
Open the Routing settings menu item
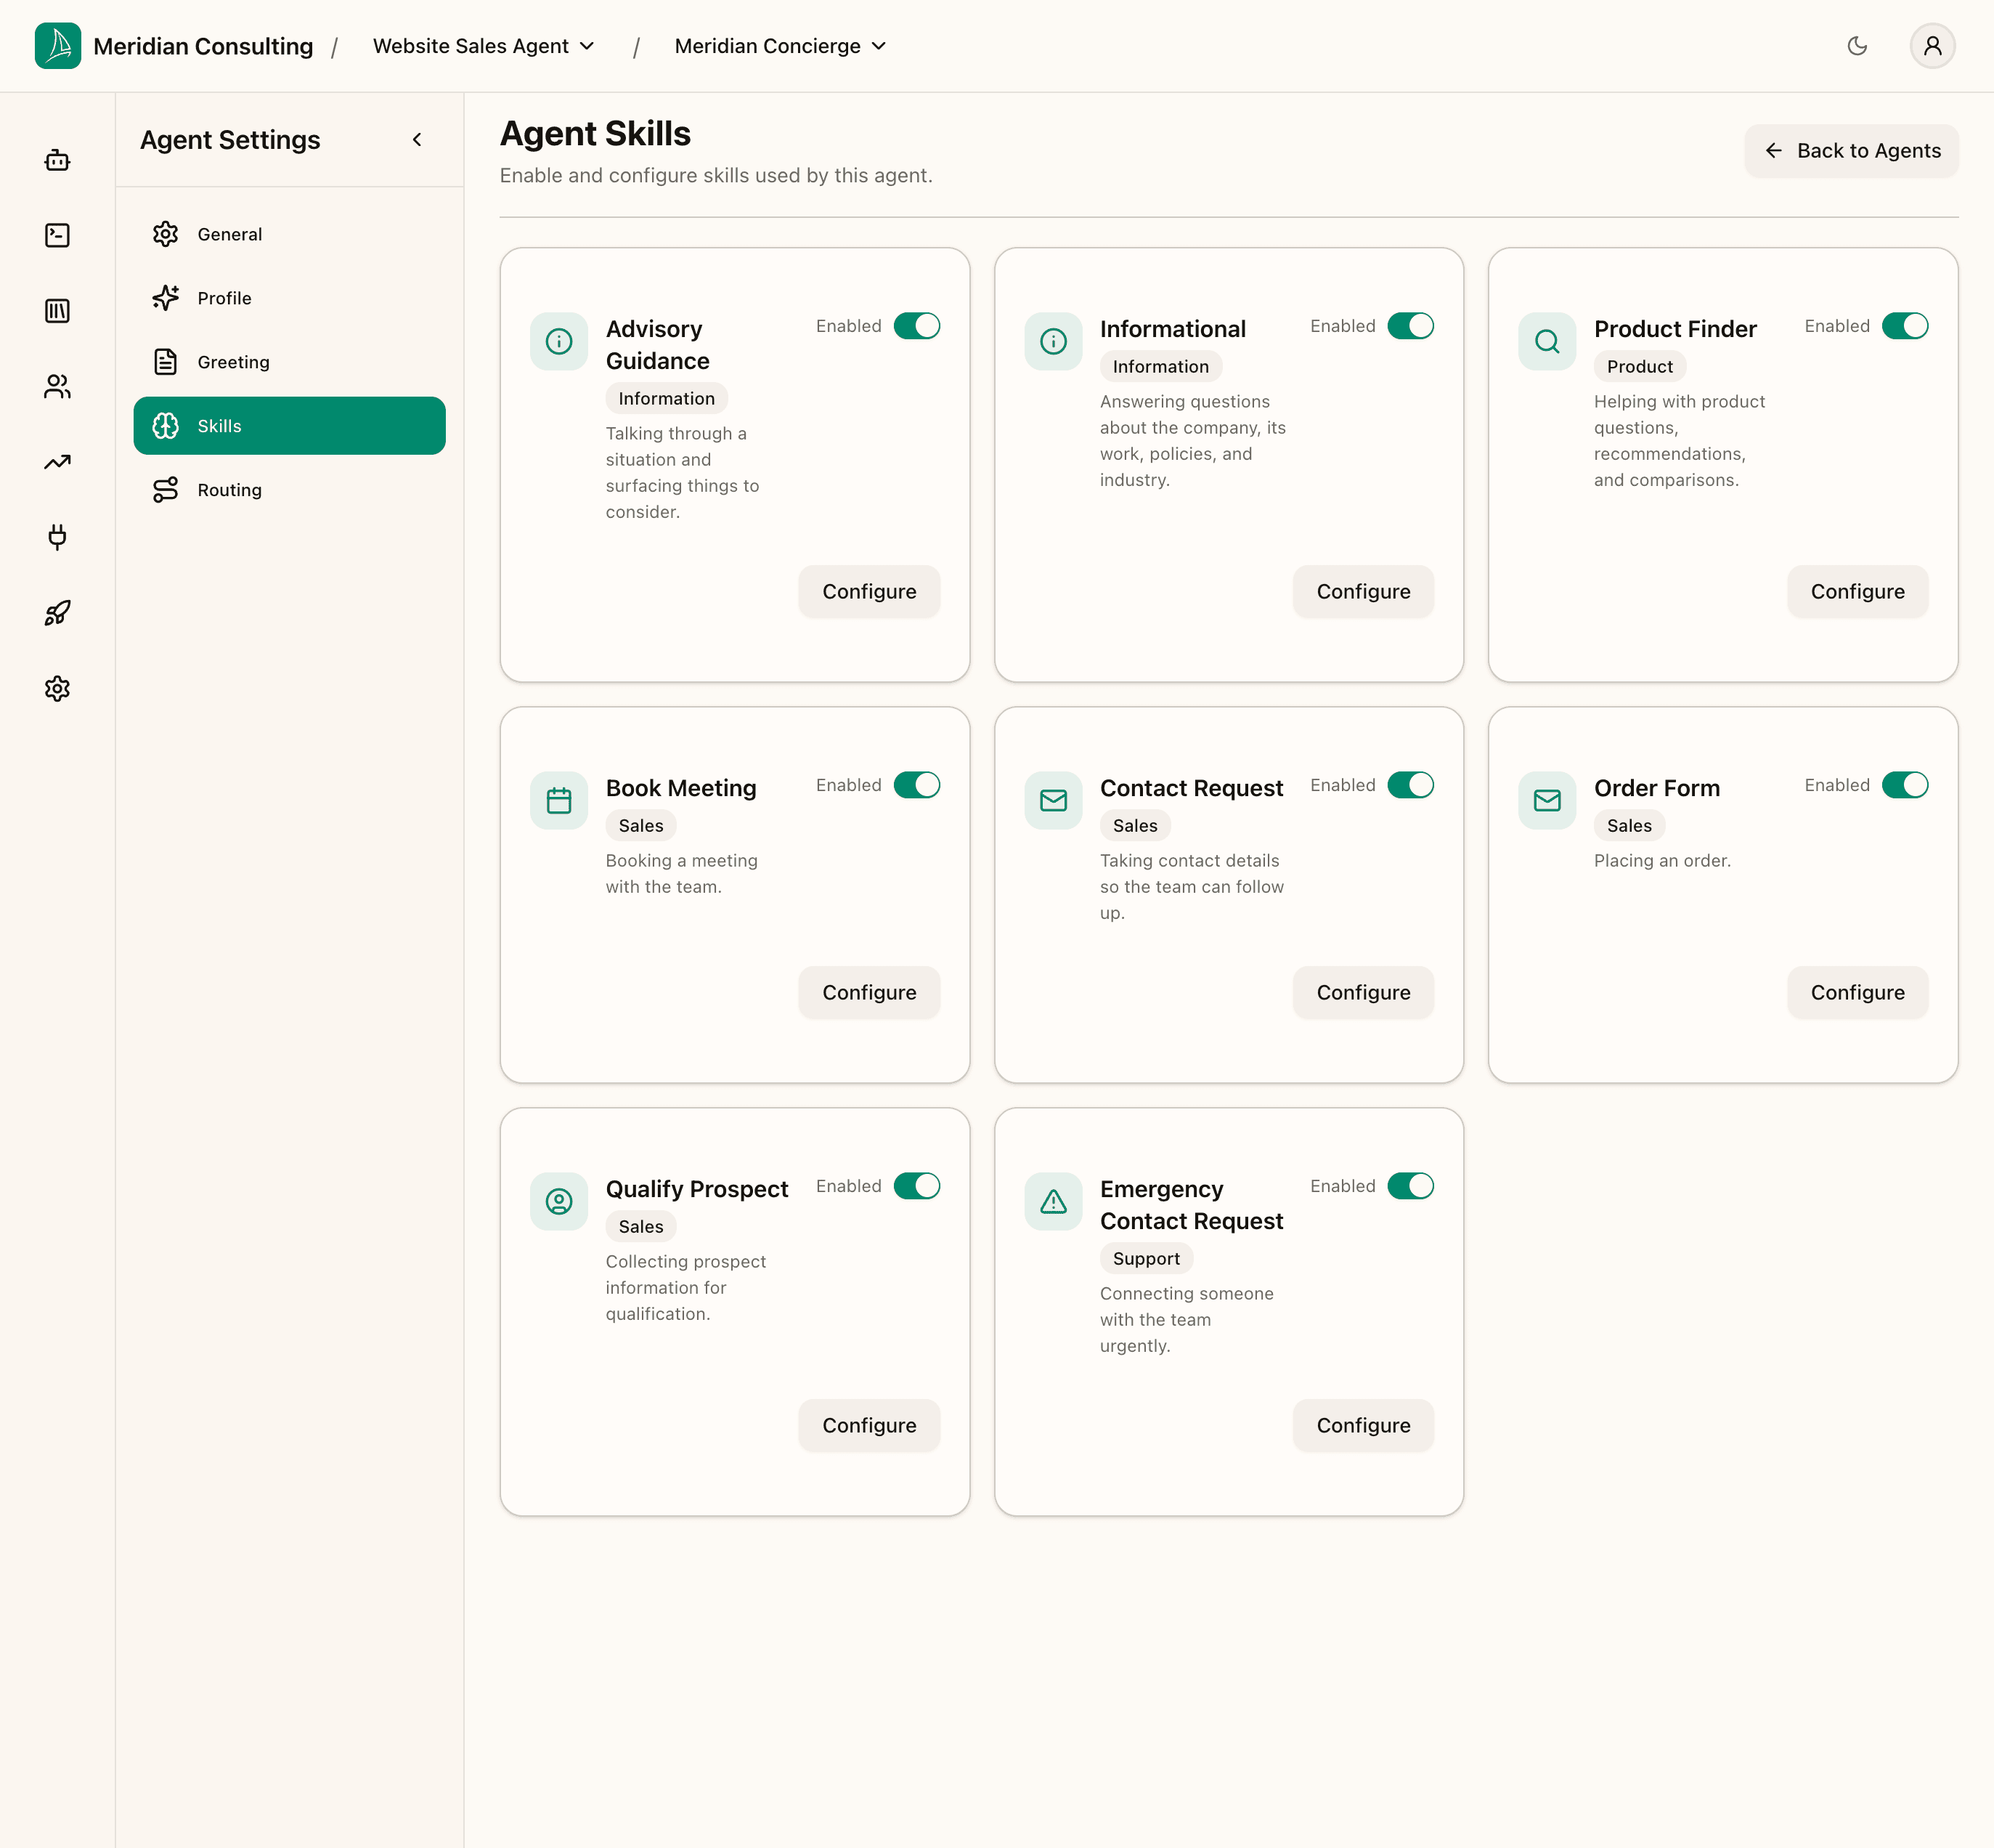coord(290,490)
